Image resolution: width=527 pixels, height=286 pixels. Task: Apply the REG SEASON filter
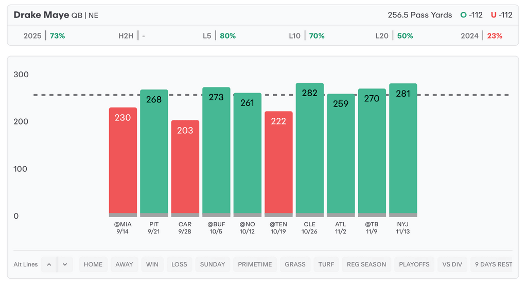pyautogui.click(x=366, y=264)
